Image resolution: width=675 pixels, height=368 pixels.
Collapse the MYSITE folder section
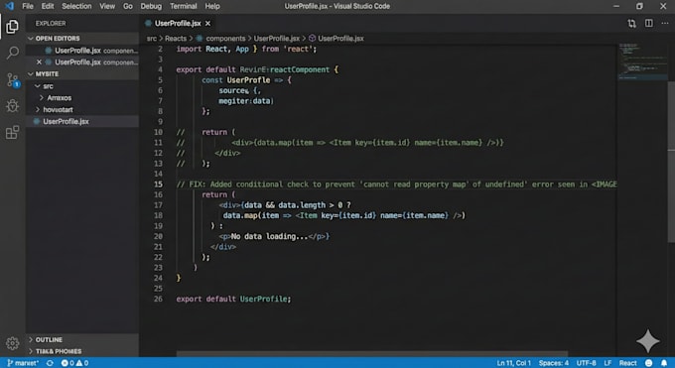point(82,74)
